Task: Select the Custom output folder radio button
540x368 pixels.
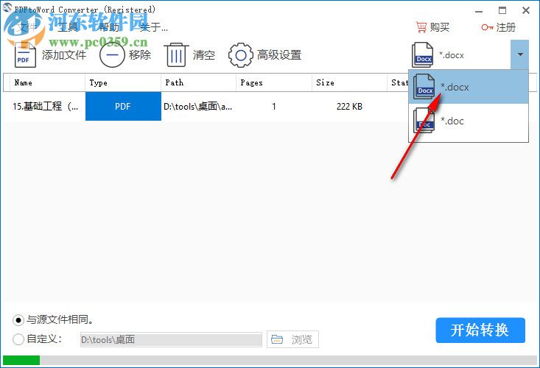Action: [x=18, y=339]
